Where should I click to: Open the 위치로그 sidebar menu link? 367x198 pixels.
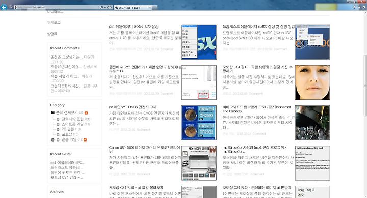pyautogui.click(x=54, y=22)
